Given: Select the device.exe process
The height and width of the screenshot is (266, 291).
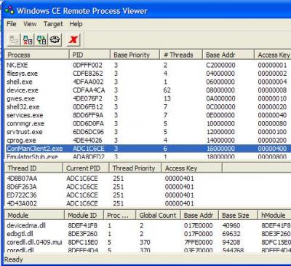Looking at the screenshot, I should (x=148, y=90).
